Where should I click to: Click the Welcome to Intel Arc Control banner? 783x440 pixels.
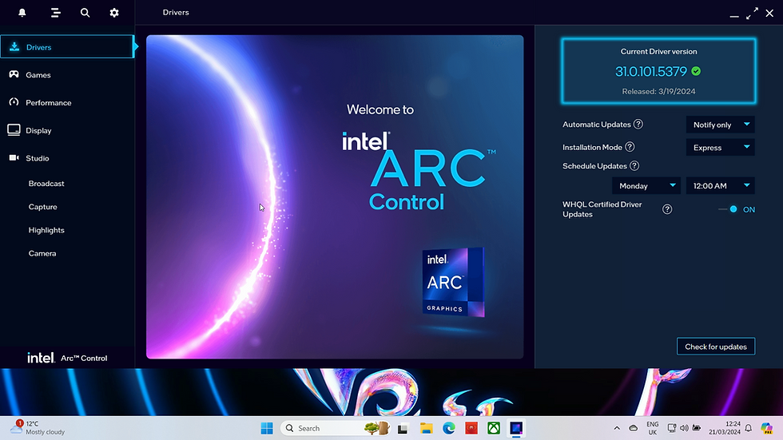pyautogui.click(x=335, y=196)
